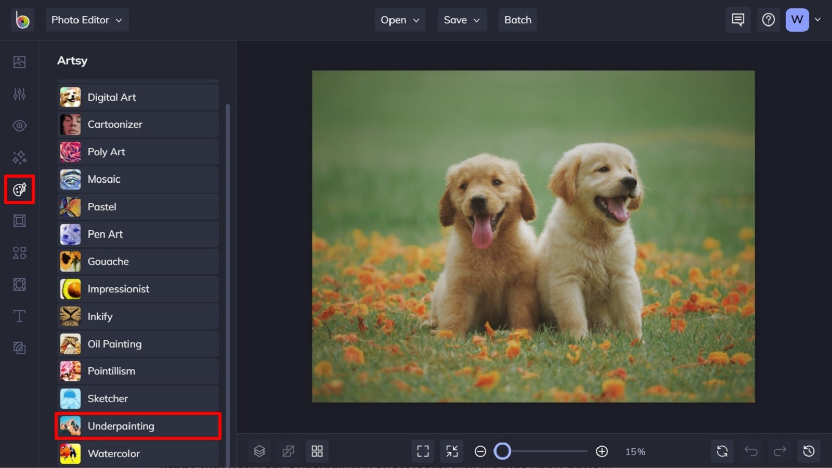Expand the Open menu
832x468 pixels.
pos(400,20)
